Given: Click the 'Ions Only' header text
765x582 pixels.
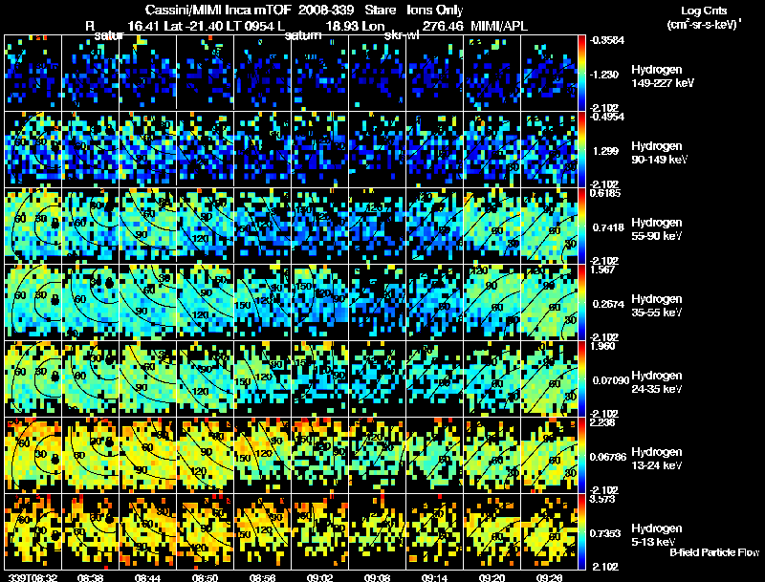Looking at the screenshot, I should 435,11.
